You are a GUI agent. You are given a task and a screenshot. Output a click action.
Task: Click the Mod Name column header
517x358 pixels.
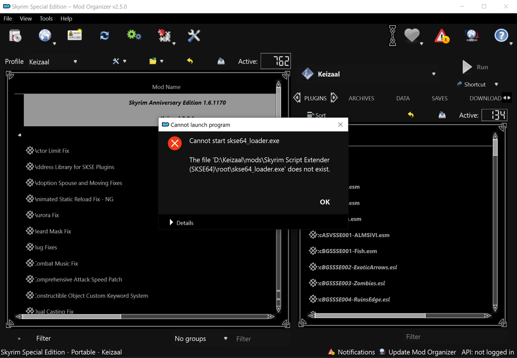point(166,87)
